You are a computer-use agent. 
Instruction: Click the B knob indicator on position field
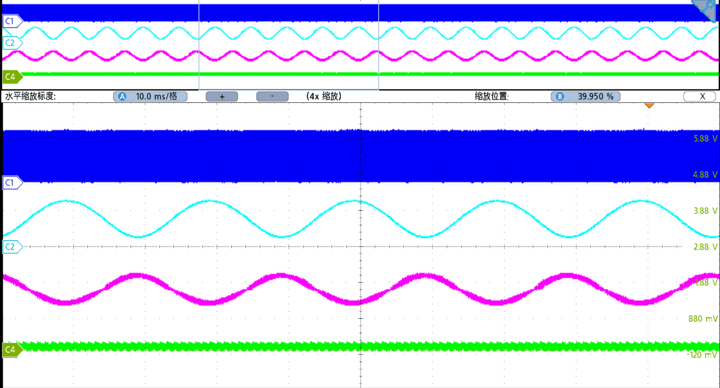coord(560,97)
